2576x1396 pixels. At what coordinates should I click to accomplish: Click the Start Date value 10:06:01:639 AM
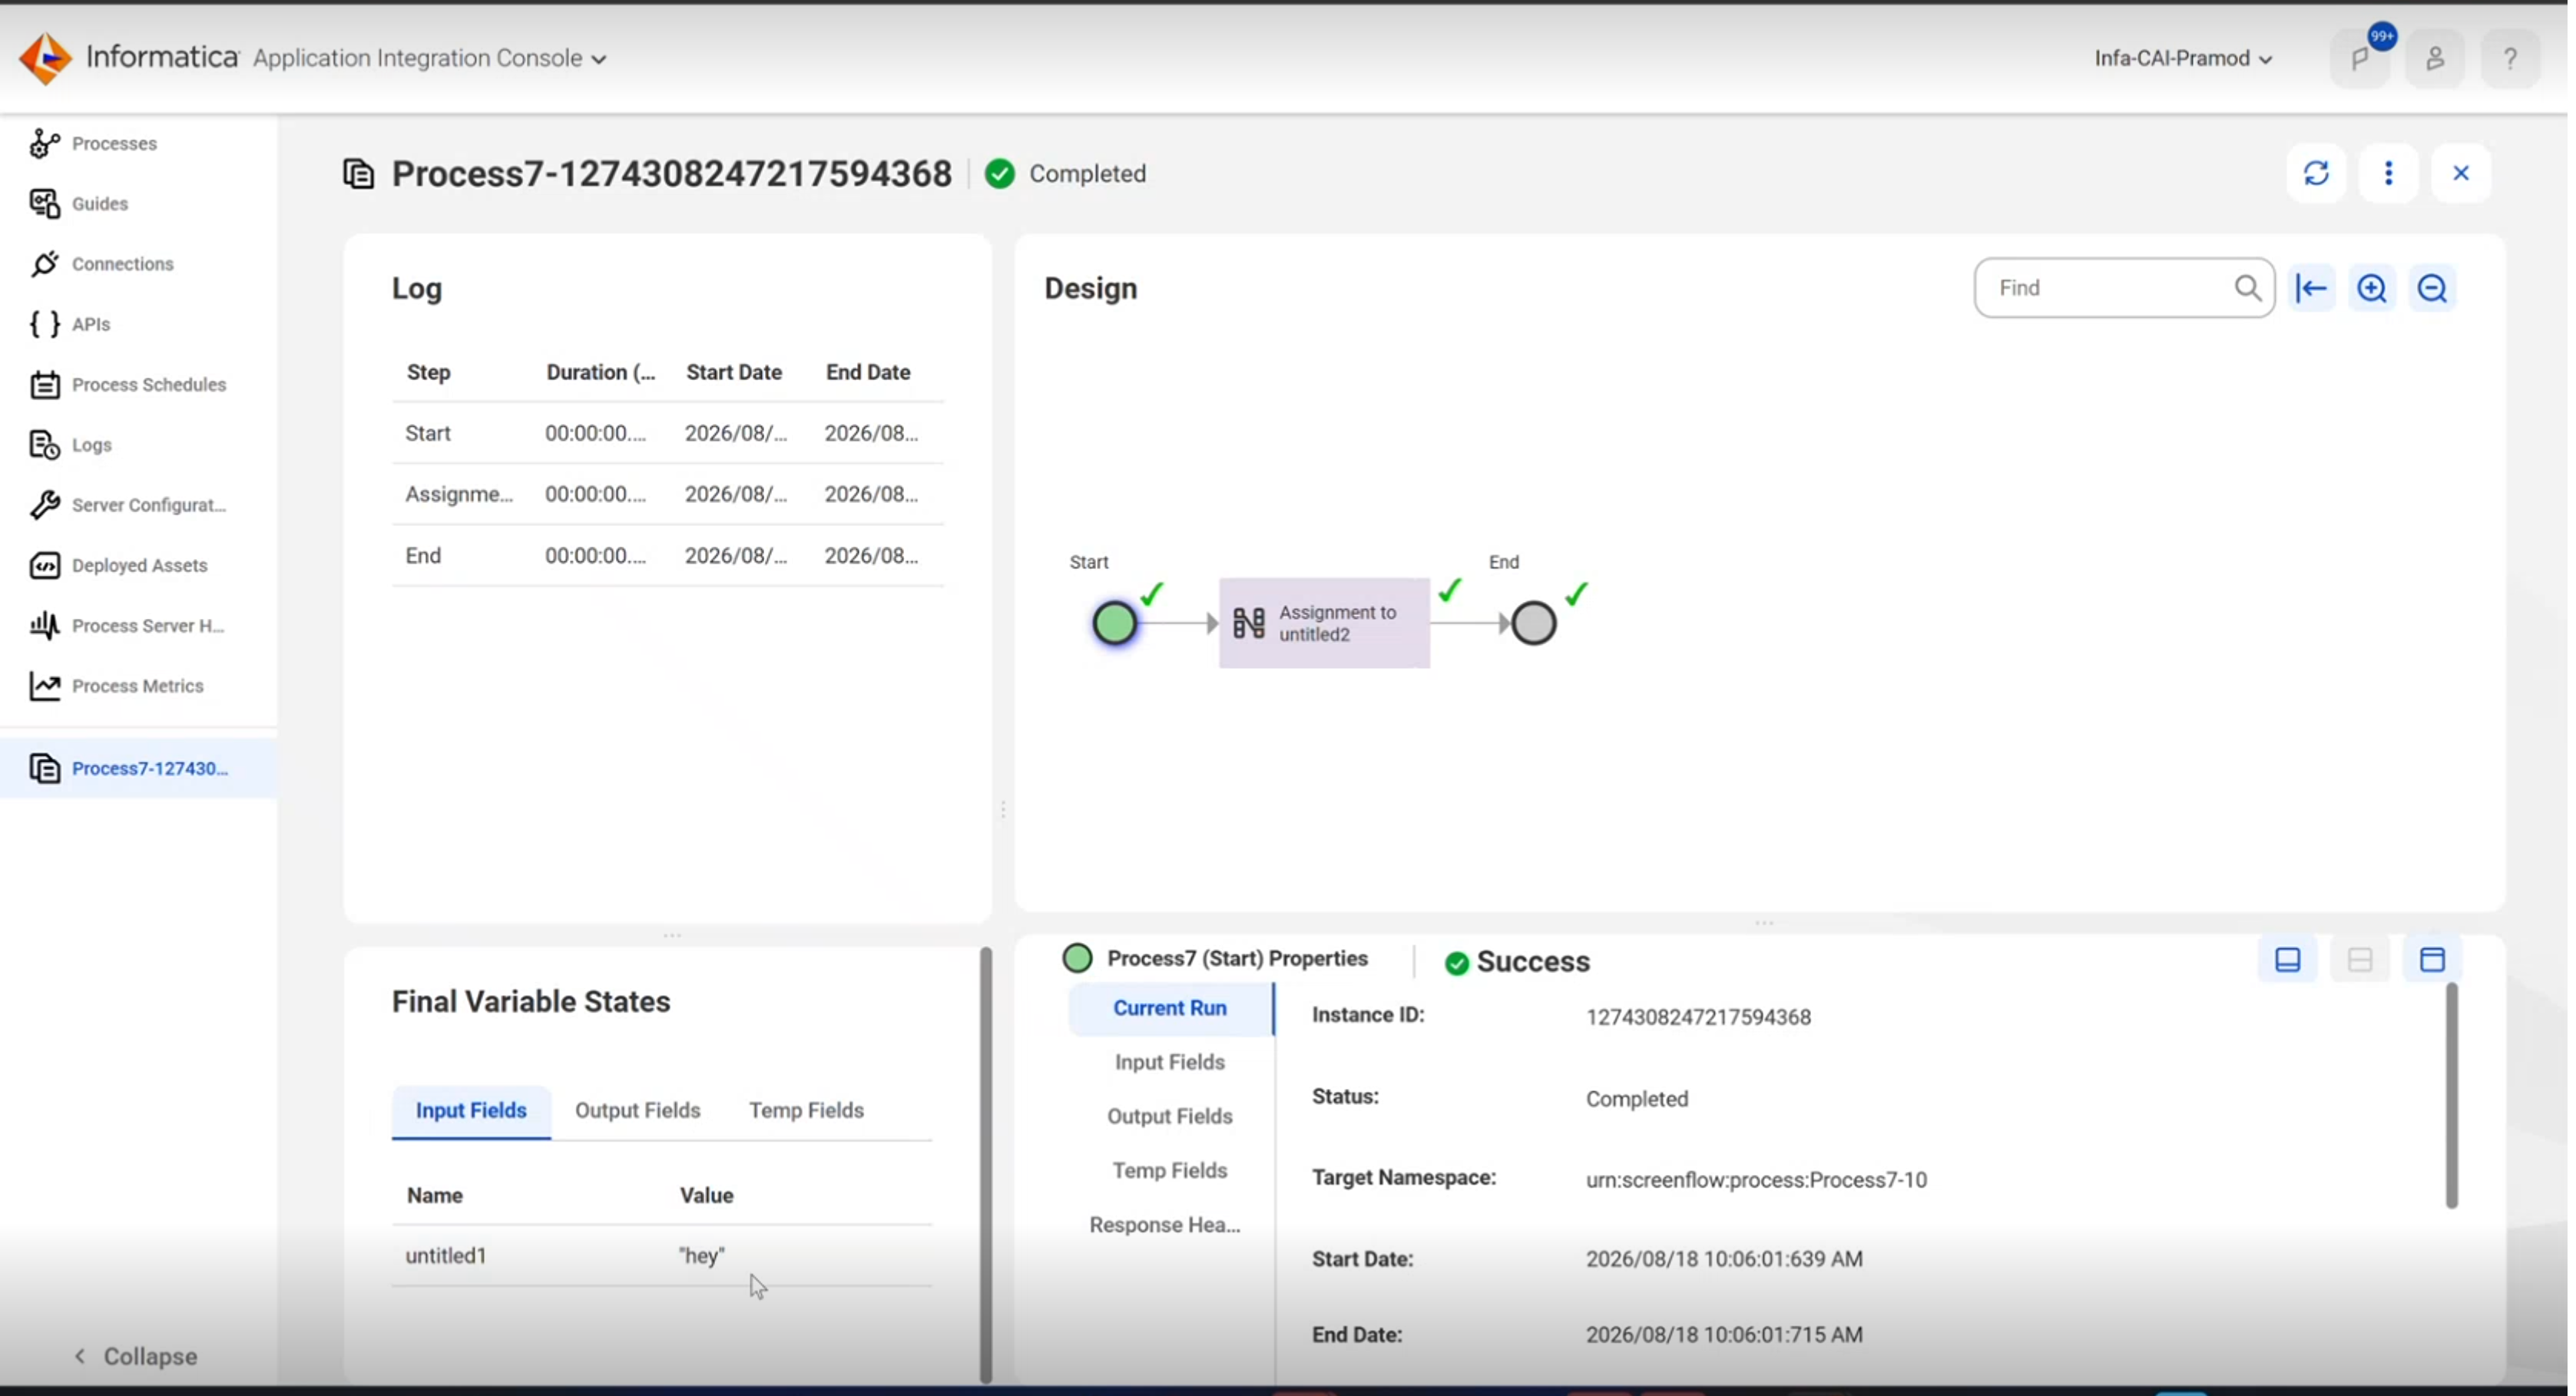coord(1724,1259)
